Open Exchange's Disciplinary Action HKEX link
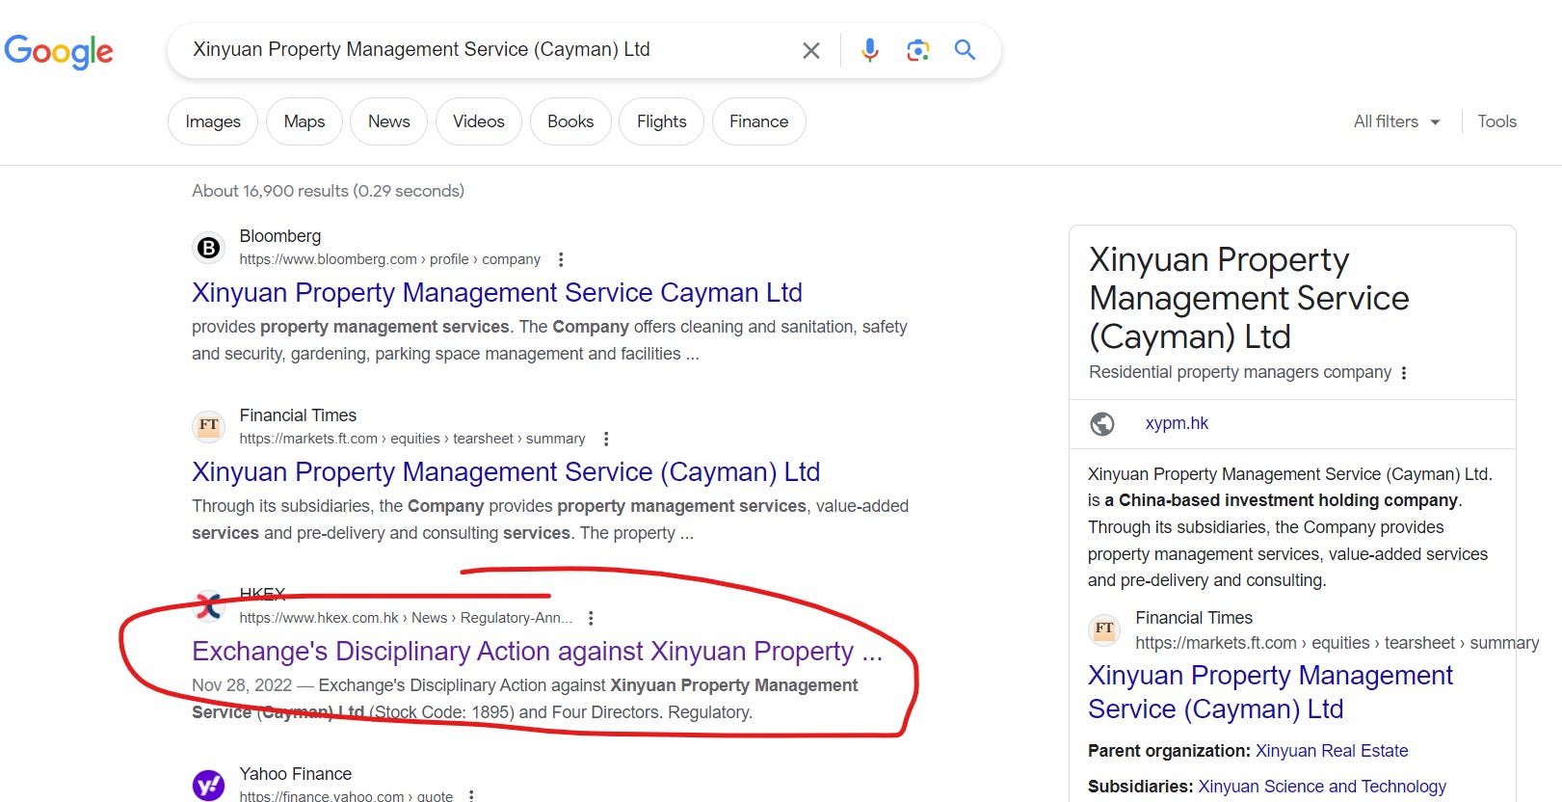Image resolution: width=1562 pixels, height=802 pixels. [537, 651]
